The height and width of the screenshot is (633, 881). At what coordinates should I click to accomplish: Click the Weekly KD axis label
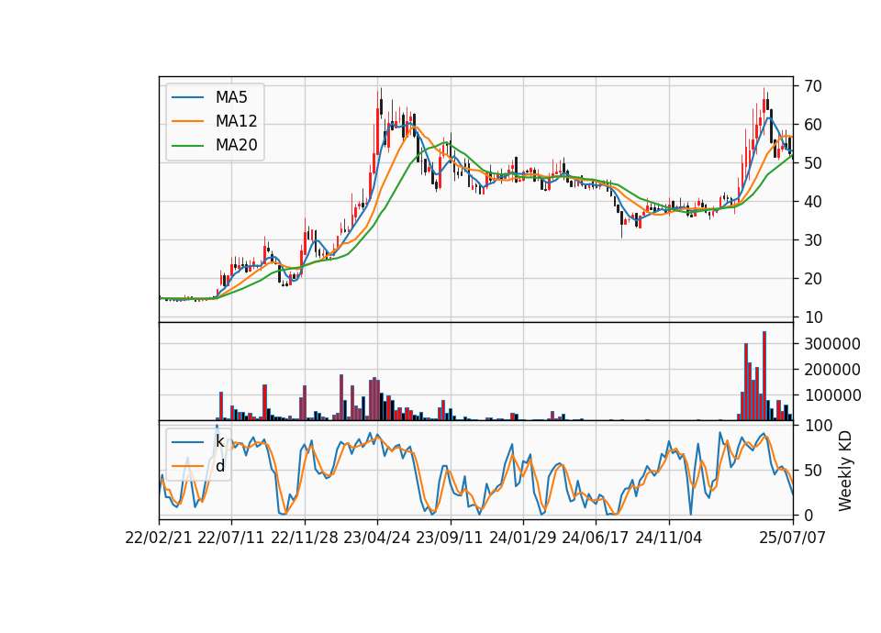click(x=845, y=471)
